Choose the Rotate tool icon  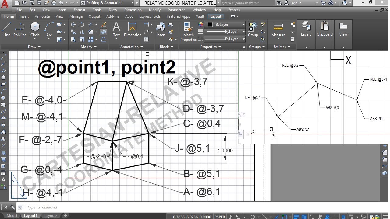(82, 25)
